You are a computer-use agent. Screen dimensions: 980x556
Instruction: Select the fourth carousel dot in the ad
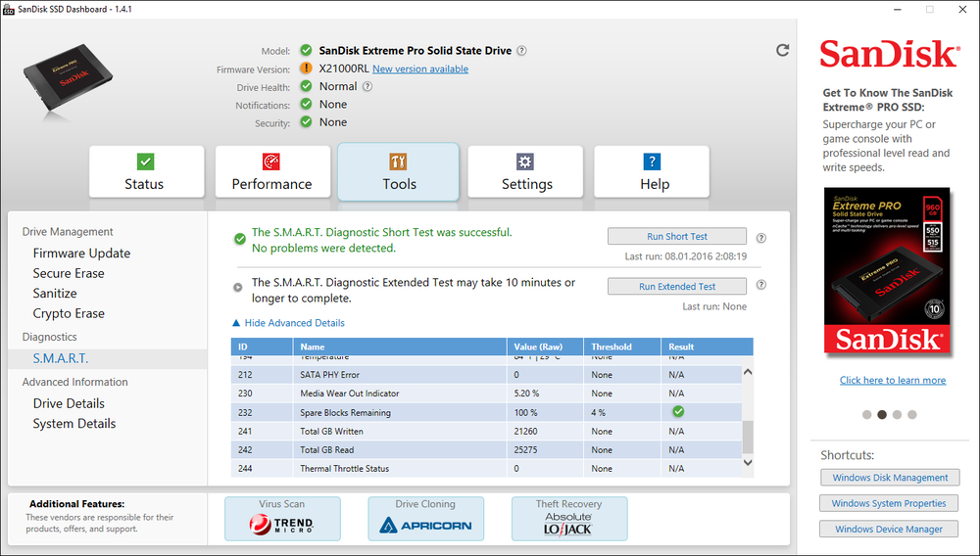[911, 414]
